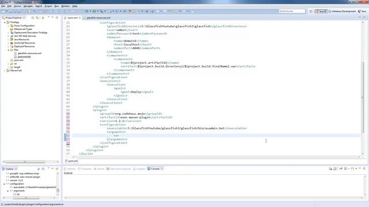Click the New file toolbar icon

3,11
